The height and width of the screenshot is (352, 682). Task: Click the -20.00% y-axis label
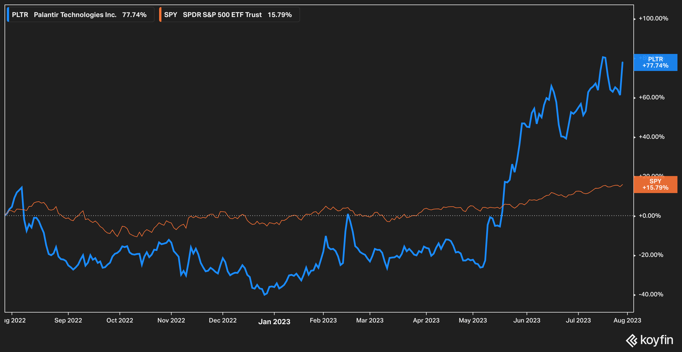651,255
